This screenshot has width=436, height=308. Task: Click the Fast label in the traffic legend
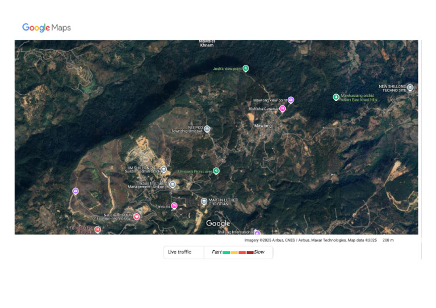[217, 252]
